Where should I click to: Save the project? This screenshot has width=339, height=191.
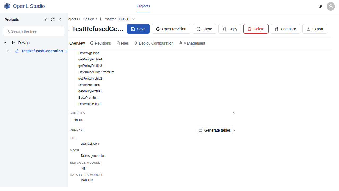[x=138, y=29]
